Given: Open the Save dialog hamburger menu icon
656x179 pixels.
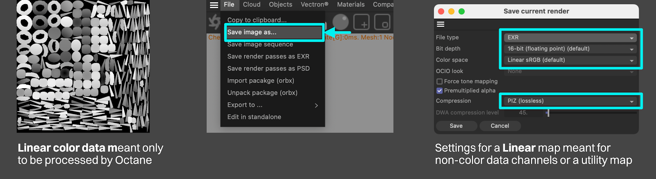Looking at the screenshot, I should [441, 25].
